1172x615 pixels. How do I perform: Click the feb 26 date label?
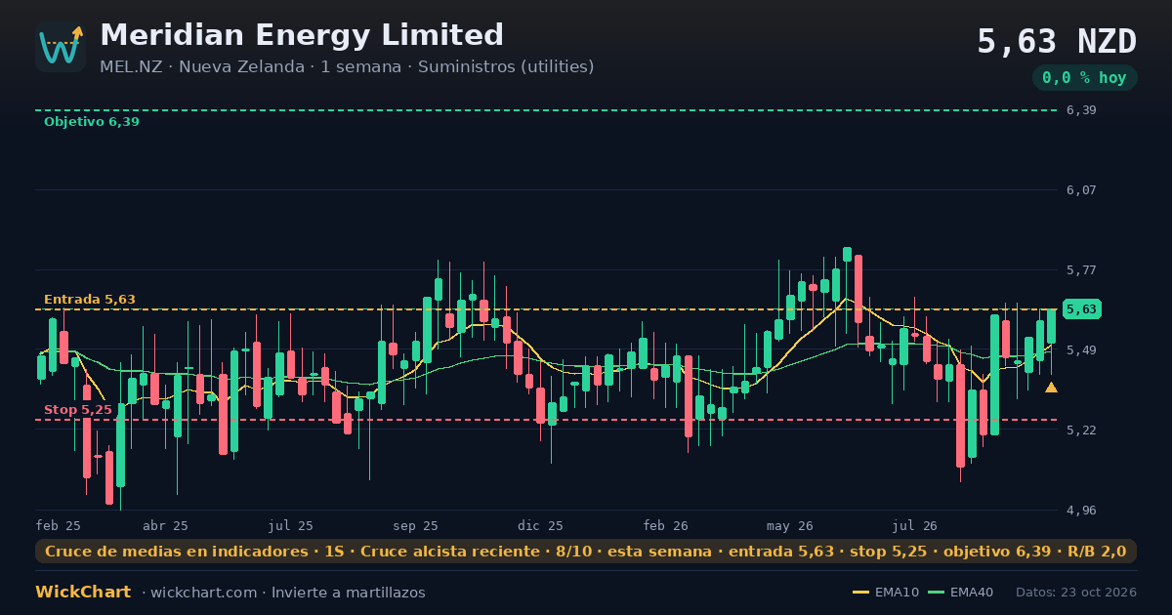[x=666, y=525]
